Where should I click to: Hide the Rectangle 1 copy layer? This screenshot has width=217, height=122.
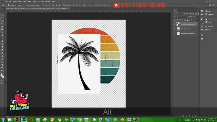(175, 29)
